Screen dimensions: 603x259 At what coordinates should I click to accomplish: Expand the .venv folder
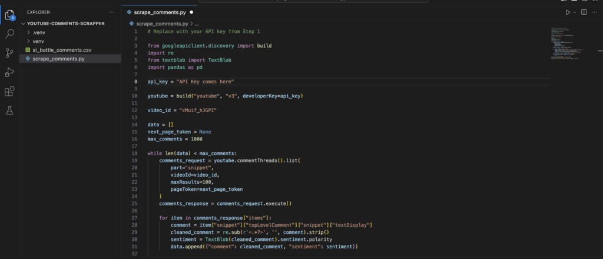click(x=29, y=33)
